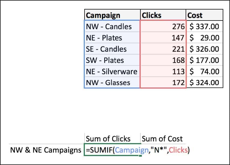Select the clicks value 276

click(163, 26)
